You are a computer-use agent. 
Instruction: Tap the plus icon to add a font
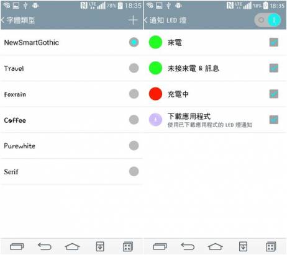tap(133, 20)
